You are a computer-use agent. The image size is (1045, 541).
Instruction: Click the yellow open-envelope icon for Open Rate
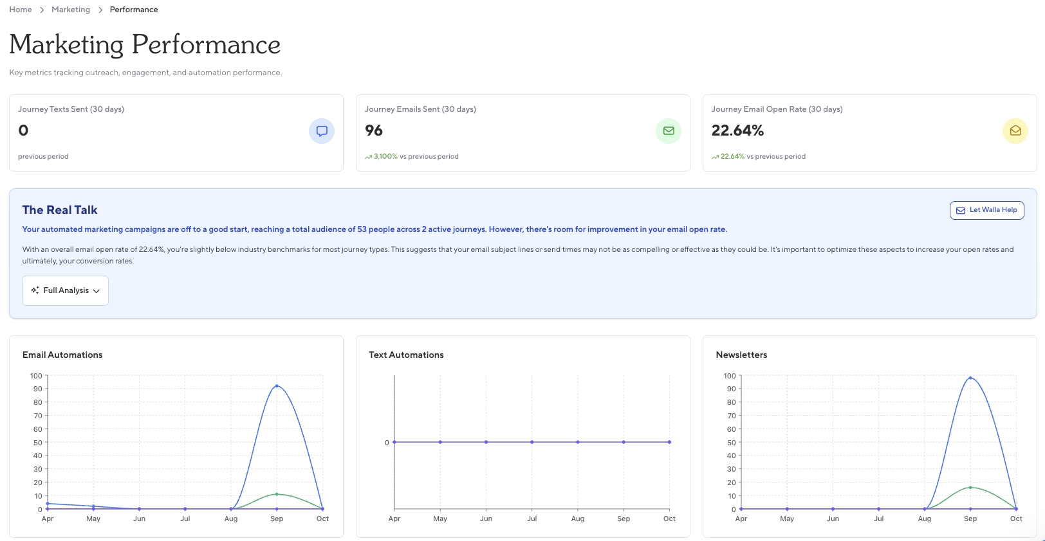click(x=1015, y=131)
